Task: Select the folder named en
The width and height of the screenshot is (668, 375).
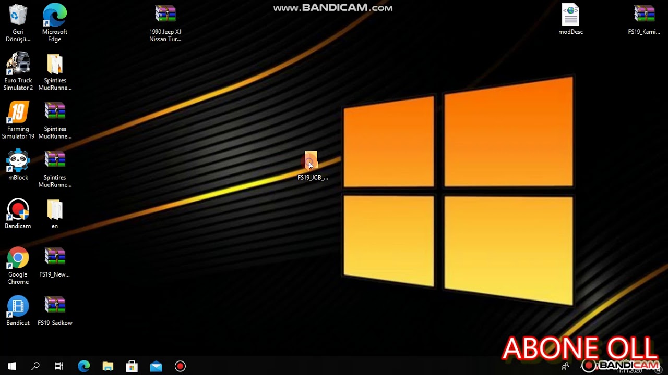Action: pos(55,209)
